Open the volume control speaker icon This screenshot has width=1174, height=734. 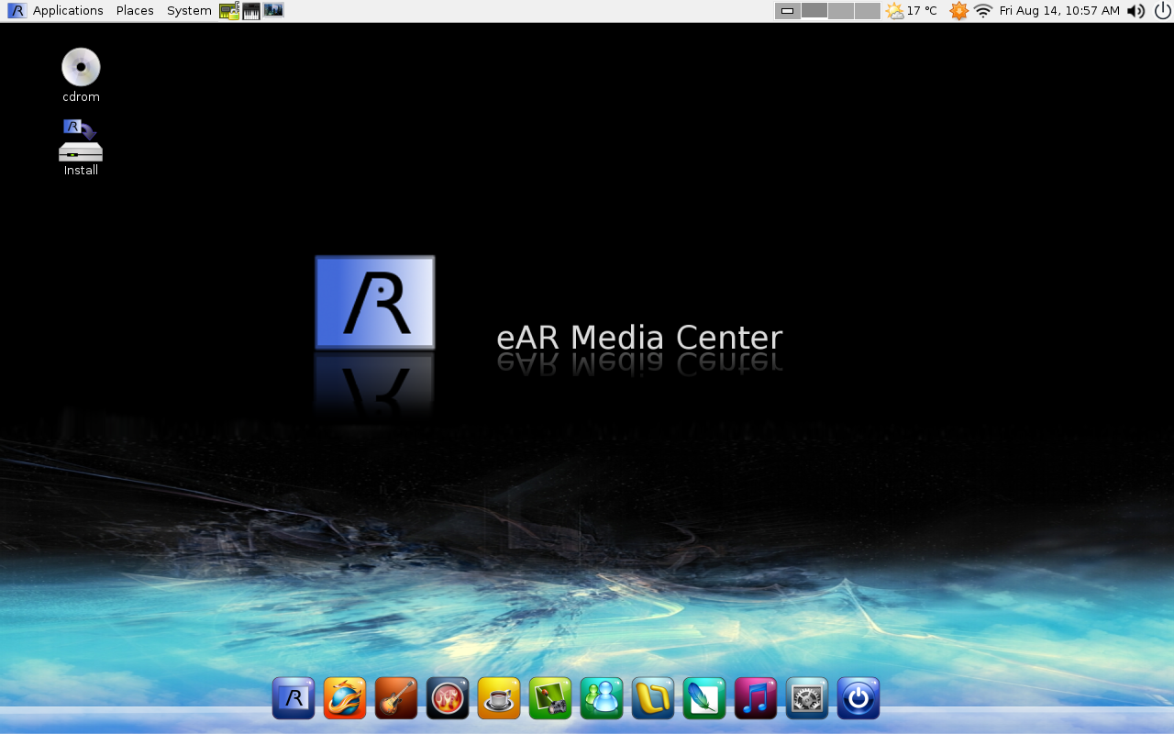[1135, 11]
